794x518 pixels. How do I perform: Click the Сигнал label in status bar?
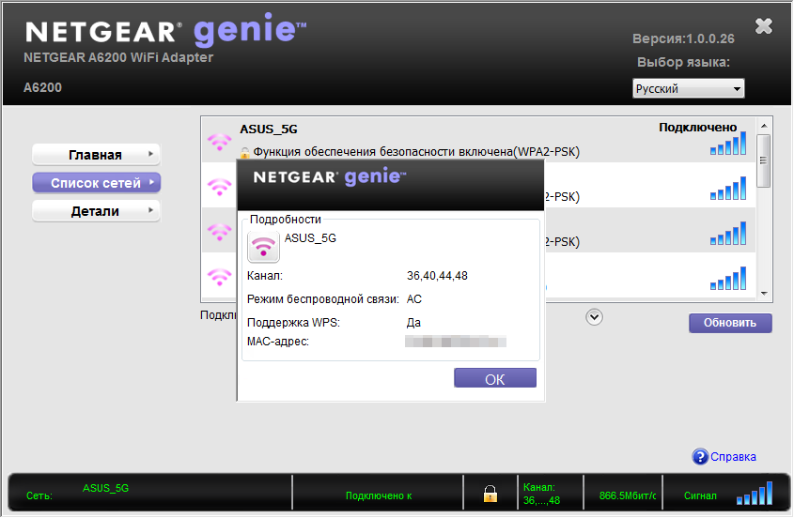coord(700,495)
